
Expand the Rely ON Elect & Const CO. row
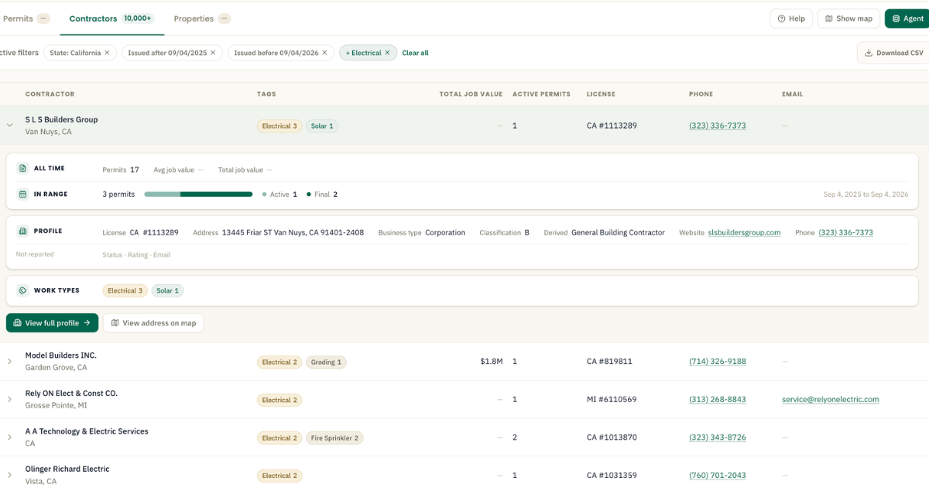point(9,400)
